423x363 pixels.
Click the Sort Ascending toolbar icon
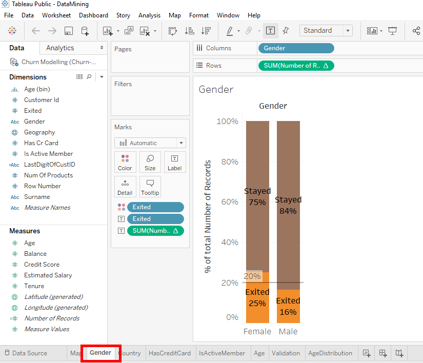pos(189,30)
